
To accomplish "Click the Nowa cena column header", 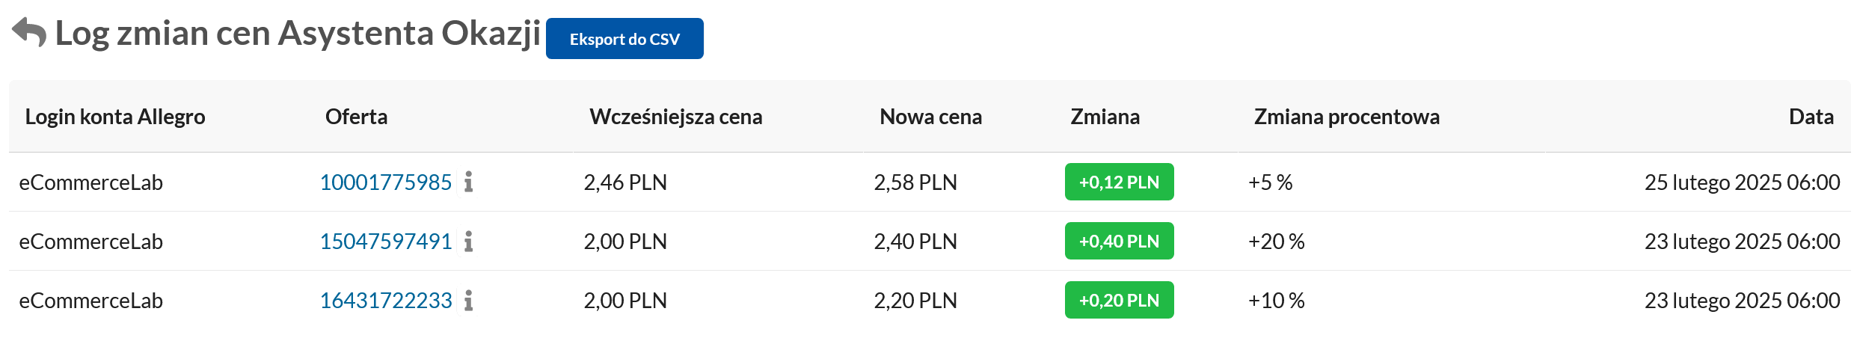I will point(930,117).
